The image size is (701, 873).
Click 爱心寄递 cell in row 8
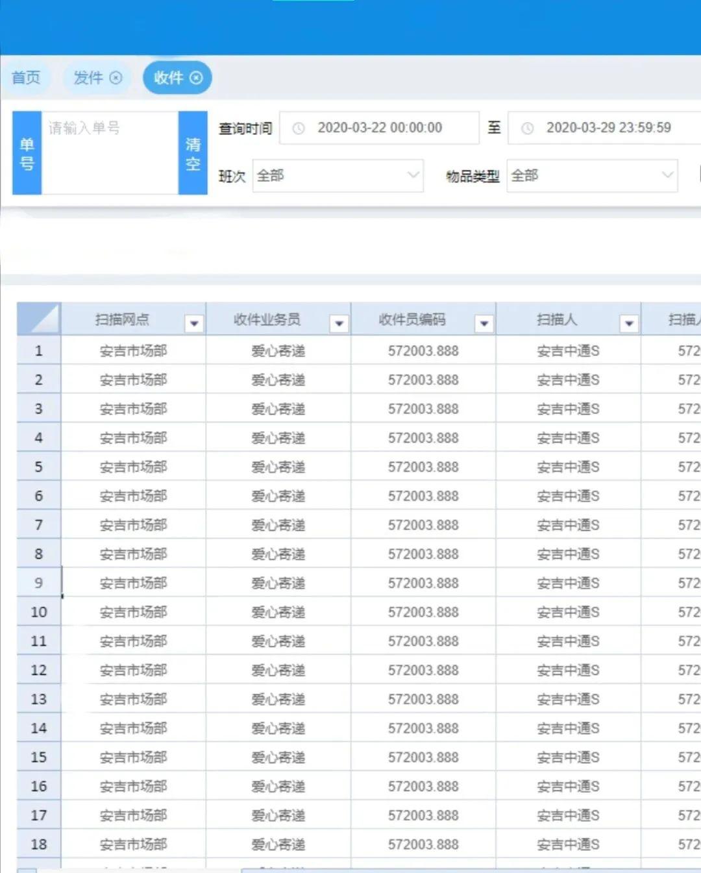[x=278, y=554]
